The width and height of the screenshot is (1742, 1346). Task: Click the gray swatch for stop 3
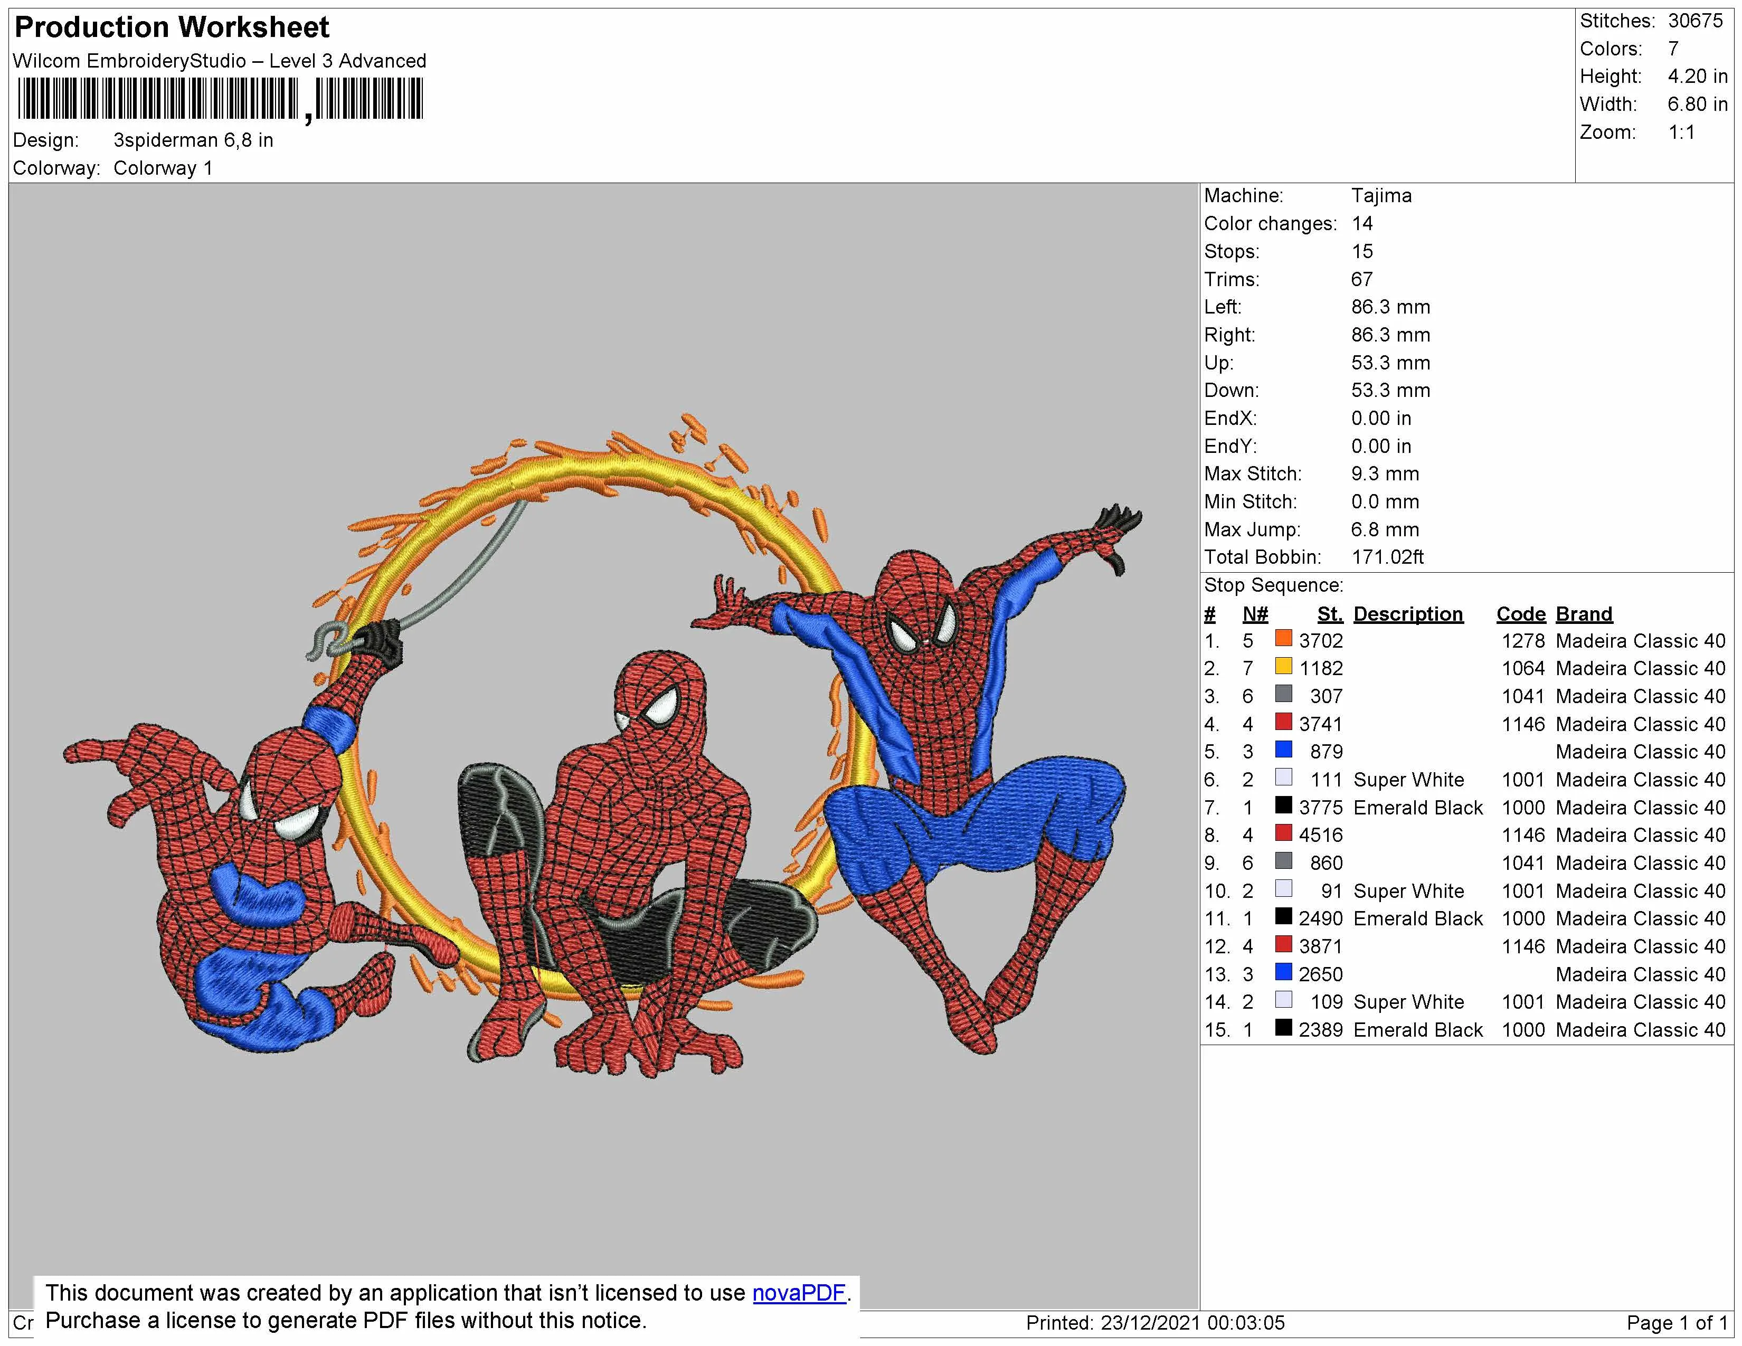[x=1283, y=694]
